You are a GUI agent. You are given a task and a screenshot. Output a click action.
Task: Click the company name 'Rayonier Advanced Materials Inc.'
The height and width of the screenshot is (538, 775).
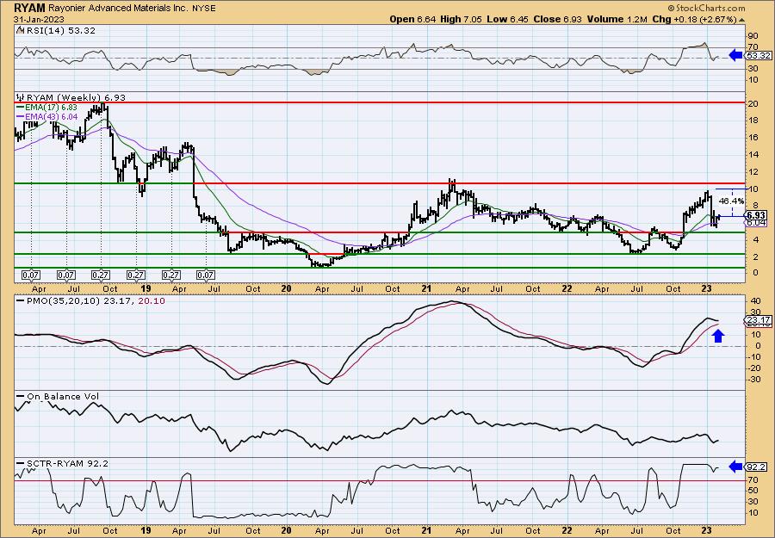(116, 9)
